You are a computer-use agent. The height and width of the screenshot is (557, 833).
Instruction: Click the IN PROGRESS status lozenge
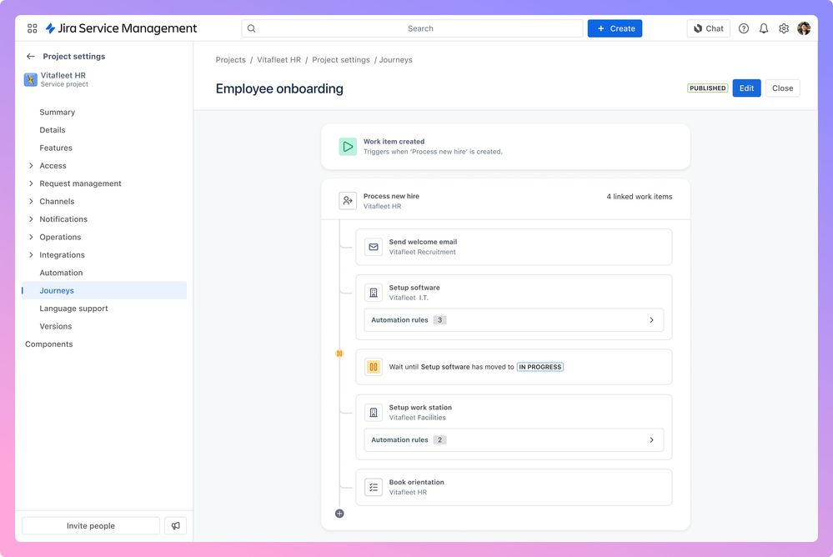click(x=539, y=367)
